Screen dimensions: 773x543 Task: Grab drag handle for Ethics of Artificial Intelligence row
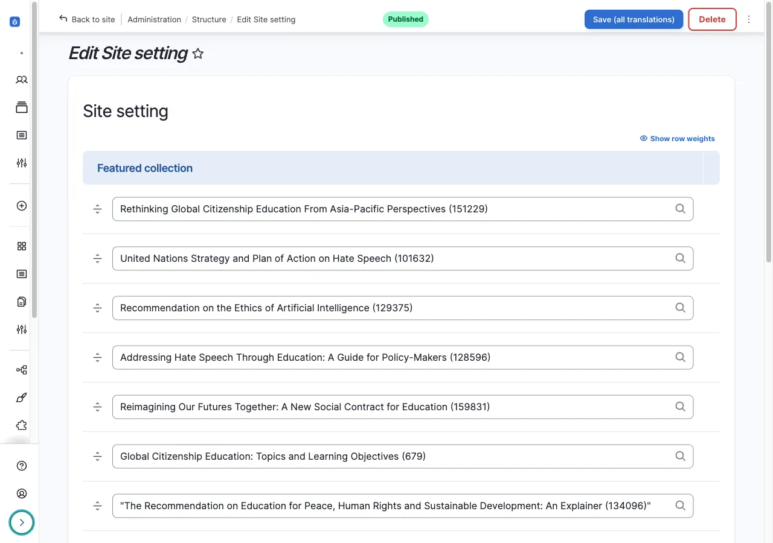click(97, 308)
